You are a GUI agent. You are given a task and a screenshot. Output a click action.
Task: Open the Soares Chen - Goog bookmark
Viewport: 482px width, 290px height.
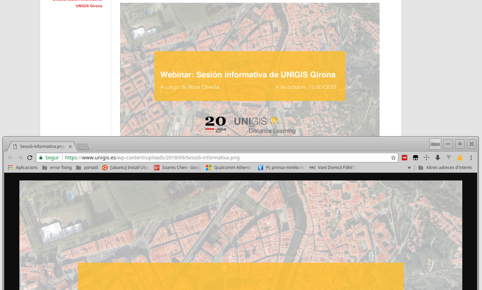coord(178,168)
